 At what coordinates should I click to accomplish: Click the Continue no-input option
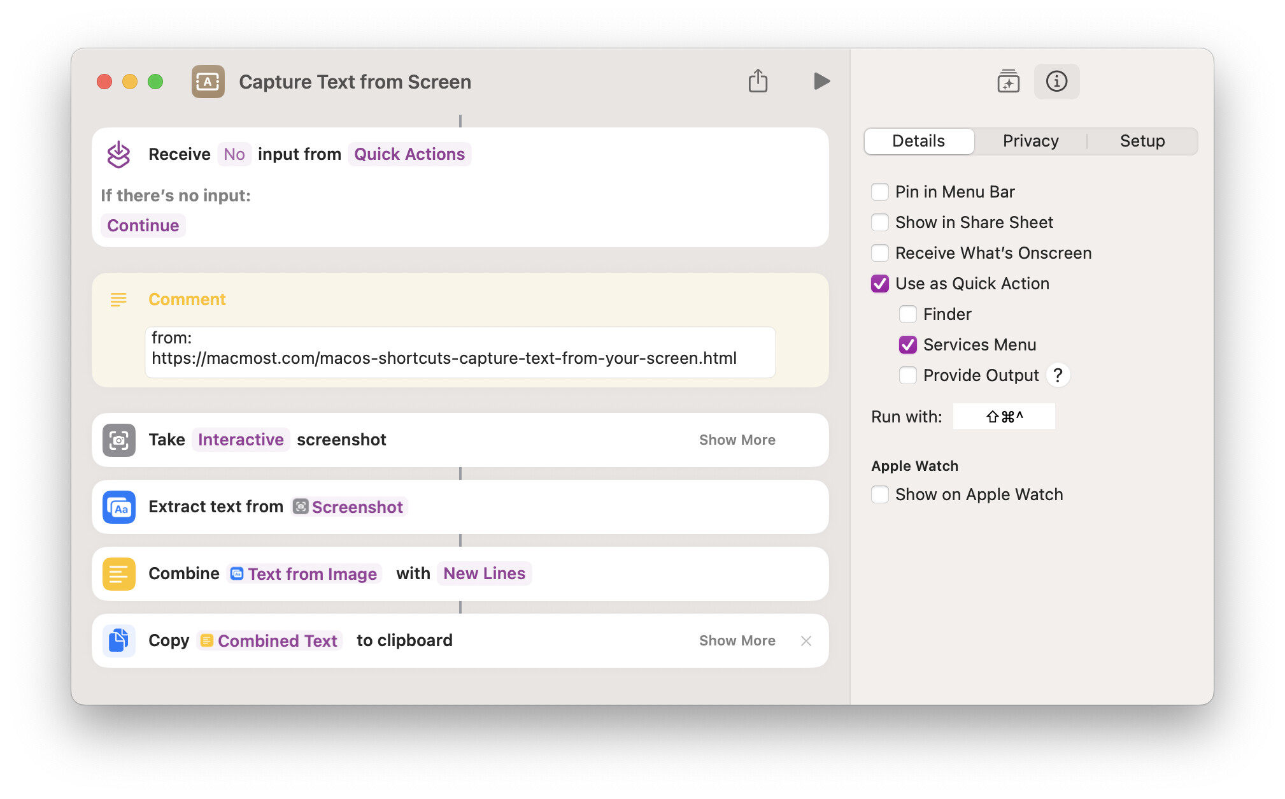pos(143,226)
